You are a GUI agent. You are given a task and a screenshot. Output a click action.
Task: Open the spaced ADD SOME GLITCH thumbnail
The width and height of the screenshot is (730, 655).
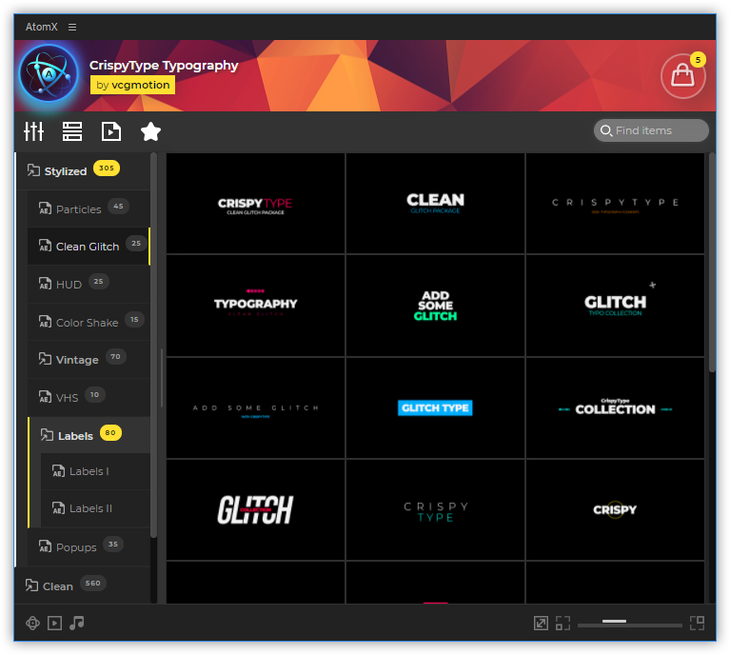(256, 408)
